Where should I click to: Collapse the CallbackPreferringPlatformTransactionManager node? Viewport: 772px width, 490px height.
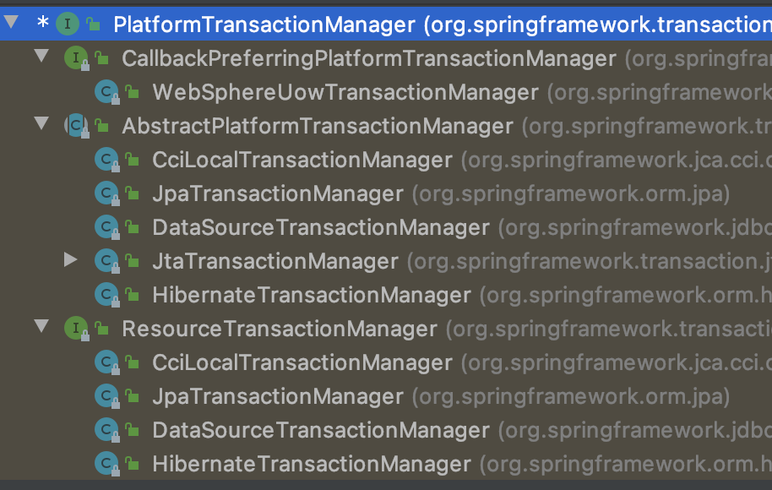click(x=41, y=56)
